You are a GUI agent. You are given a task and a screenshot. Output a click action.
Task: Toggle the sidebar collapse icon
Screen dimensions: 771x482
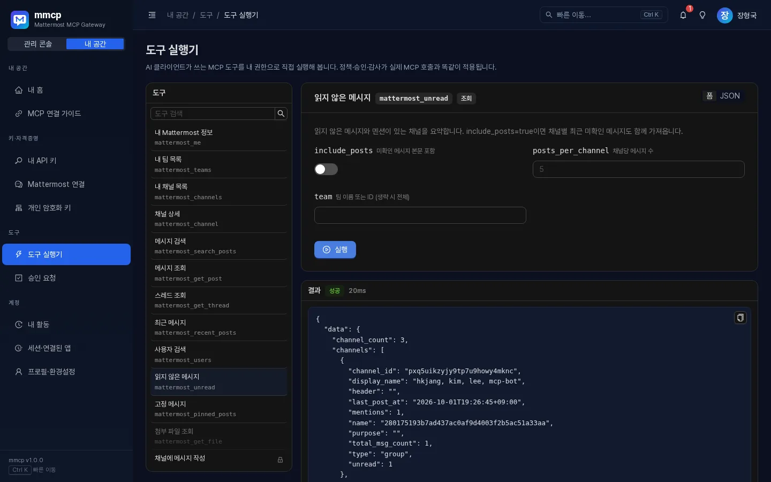coord(152,15)
